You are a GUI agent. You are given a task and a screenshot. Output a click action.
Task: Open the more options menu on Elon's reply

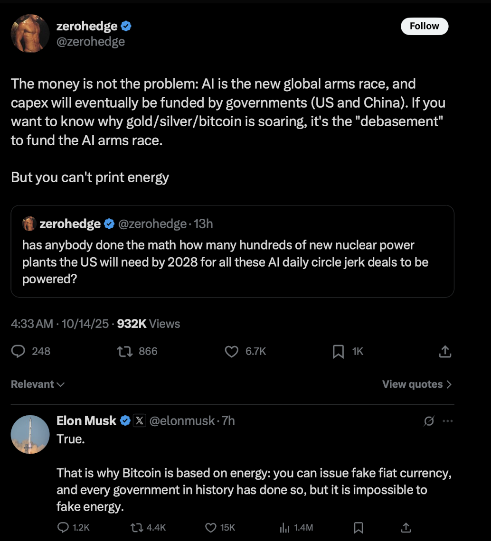click(x=447, y=420)
